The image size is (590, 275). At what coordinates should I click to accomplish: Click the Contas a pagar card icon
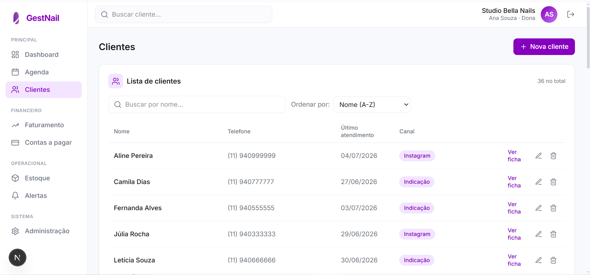click(15, 143)
